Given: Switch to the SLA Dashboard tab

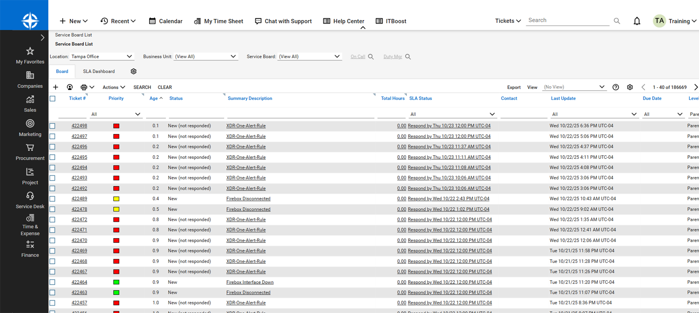Looking at the screenshot, I should click(99, 72).
